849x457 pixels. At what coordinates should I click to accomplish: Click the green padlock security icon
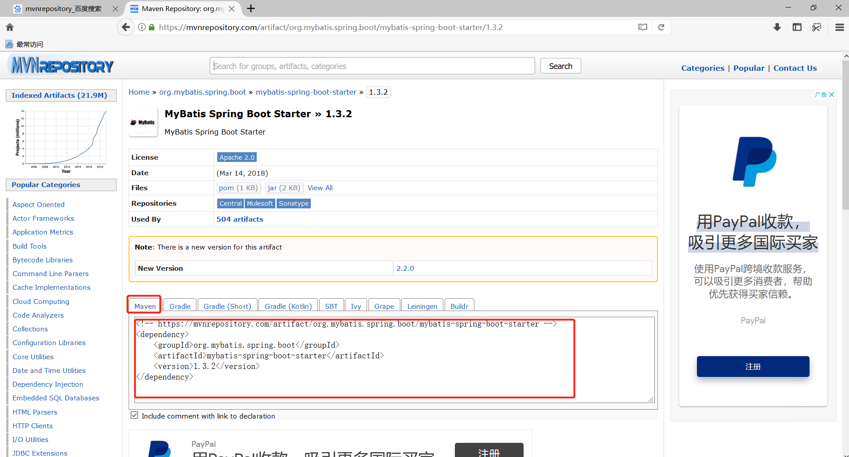point(152,27)
